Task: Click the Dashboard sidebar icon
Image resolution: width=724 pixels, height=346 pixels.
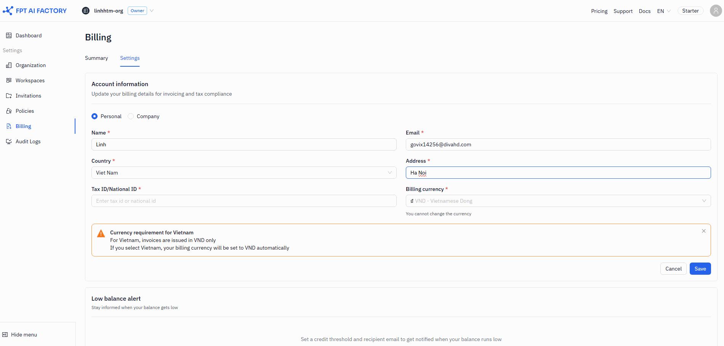Action: [x=9, y=35]
